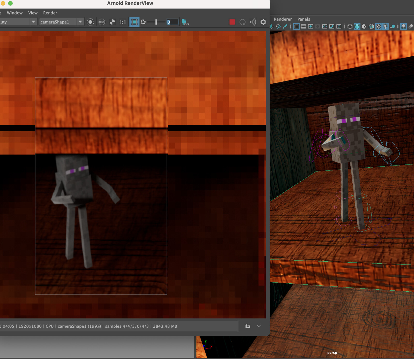
Task: Click the default material sphere icon
Action: [x=364, y=26]
